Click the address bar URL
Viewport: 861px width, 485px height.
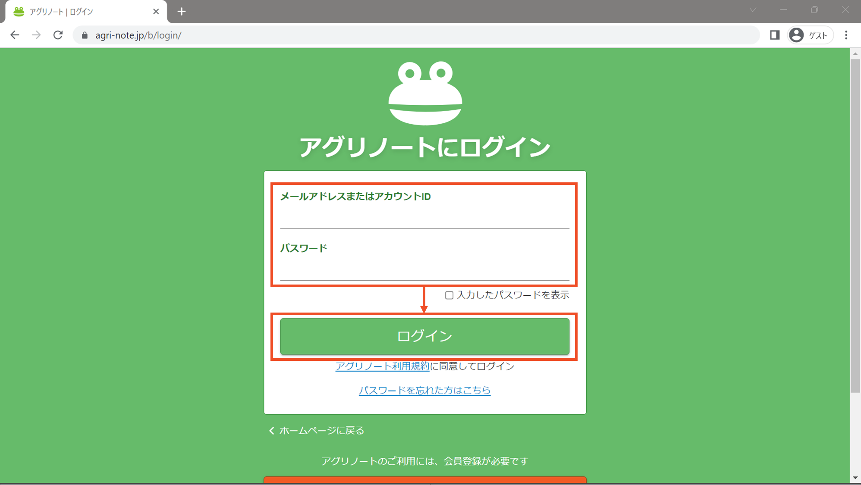(x=138, y=35)
